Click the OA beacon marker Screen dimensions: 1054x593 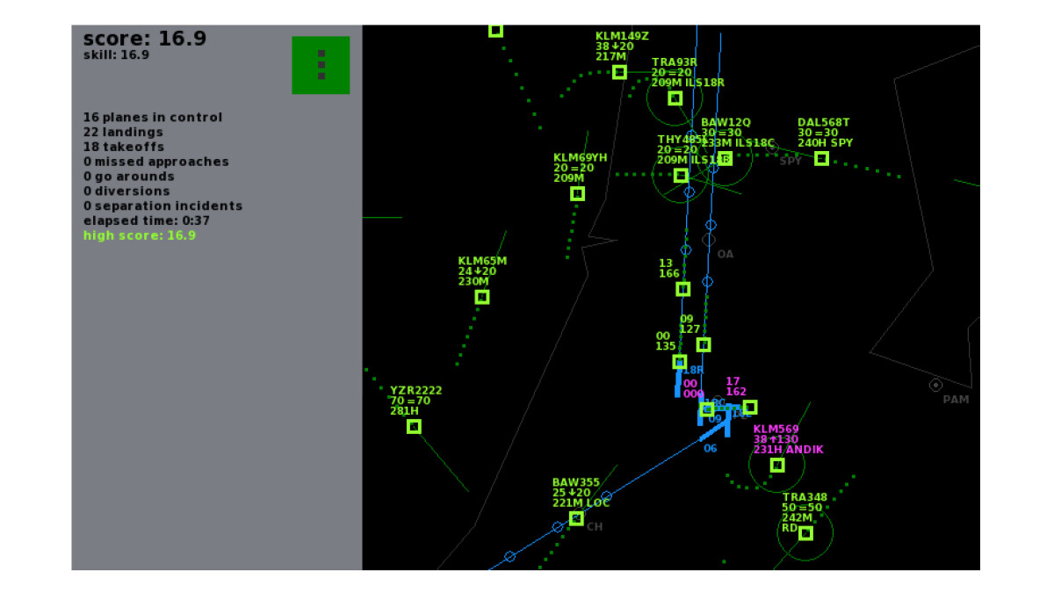[x=709, y=239]
